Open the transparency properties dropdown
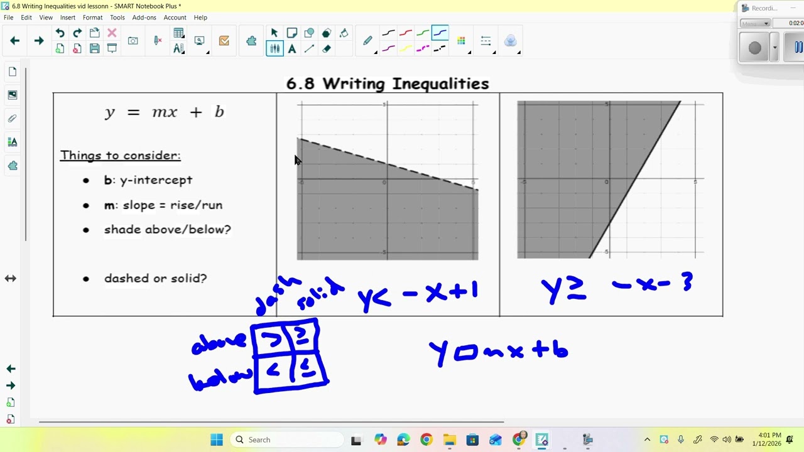Image resolution: width=804 pixels, height=452 pixels. [511, 41]
